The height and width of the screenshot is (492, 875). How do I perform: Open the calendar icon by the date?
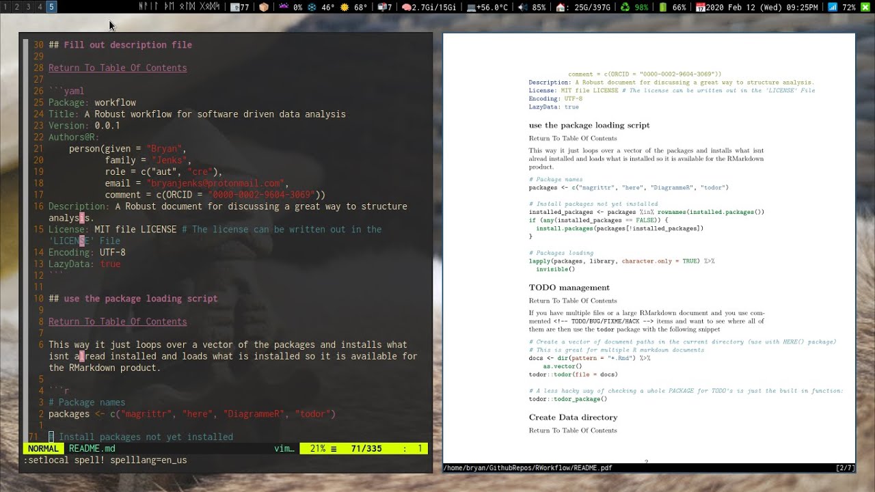coord(700,7)
